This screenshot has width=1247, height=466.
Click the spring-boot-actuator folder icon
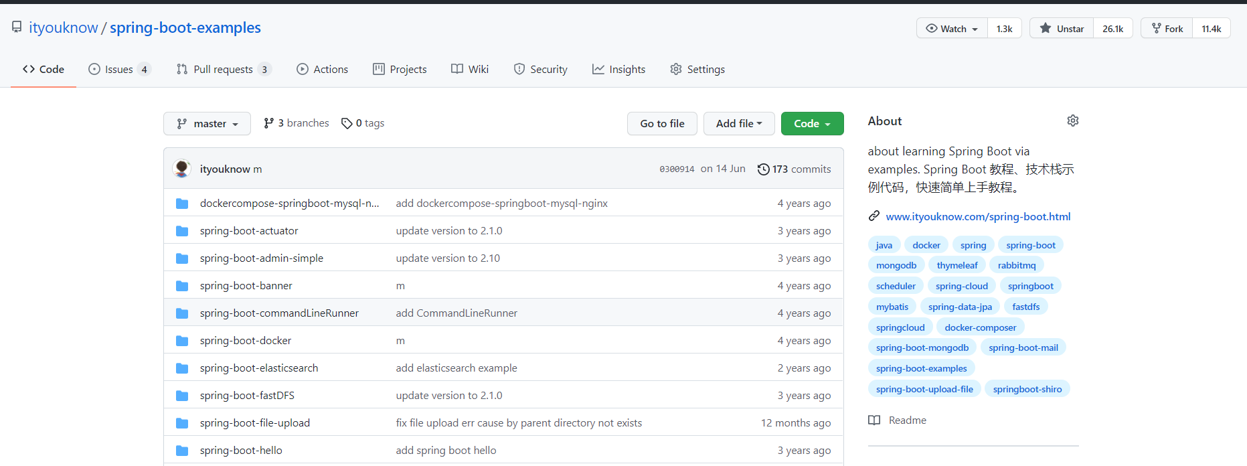pyautogui.click(x=182, y=231)
